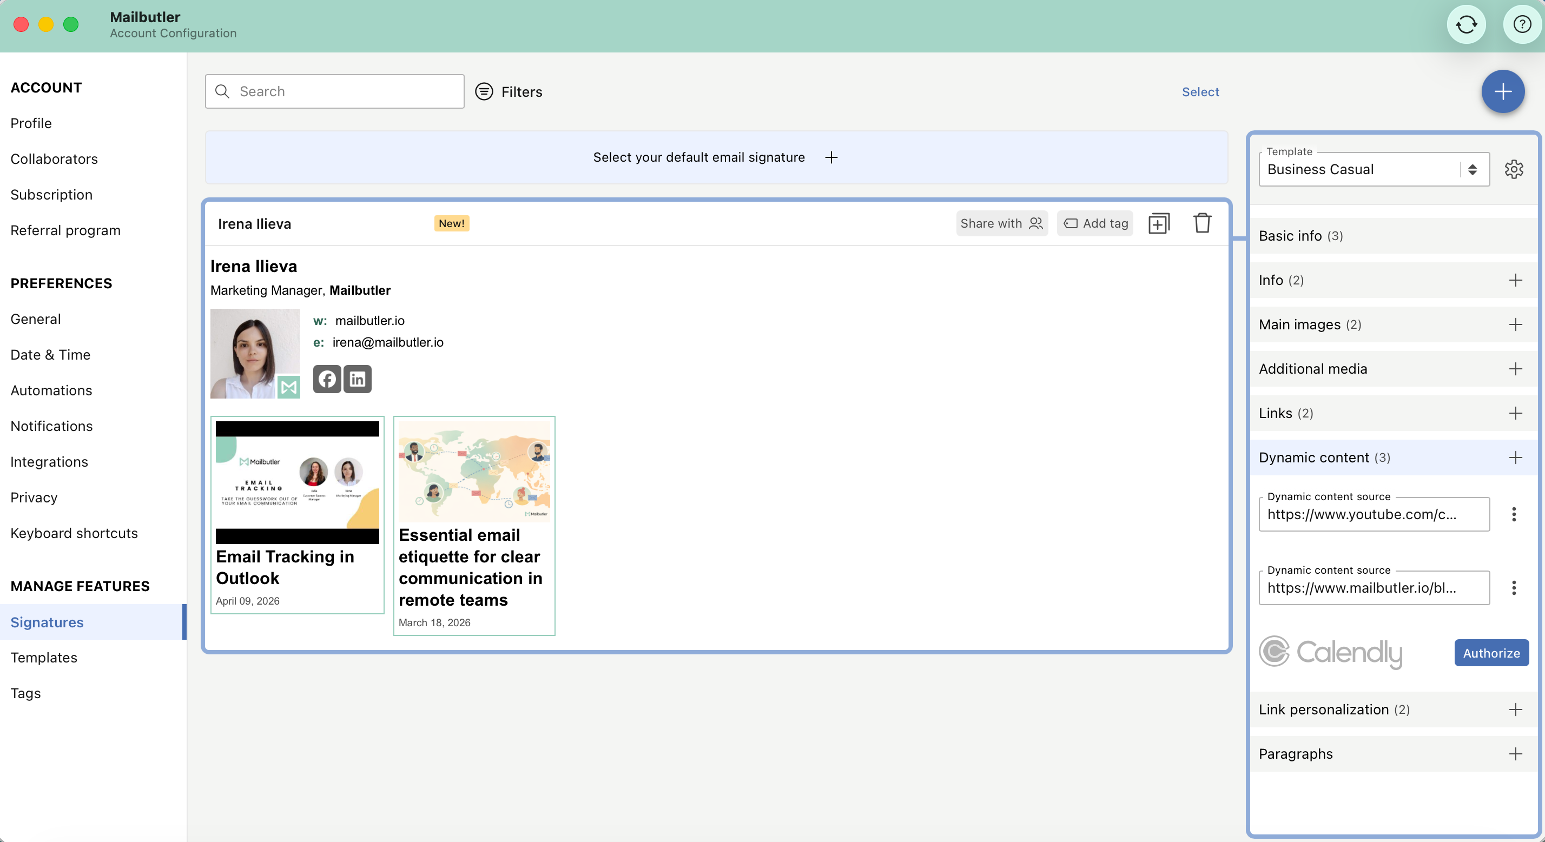Click the irena@mailbutler.io email link

388,342
